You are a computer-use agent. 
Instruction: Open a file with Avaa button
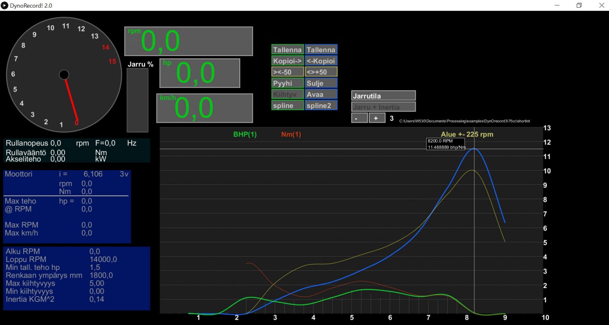[x=321, y=95]
